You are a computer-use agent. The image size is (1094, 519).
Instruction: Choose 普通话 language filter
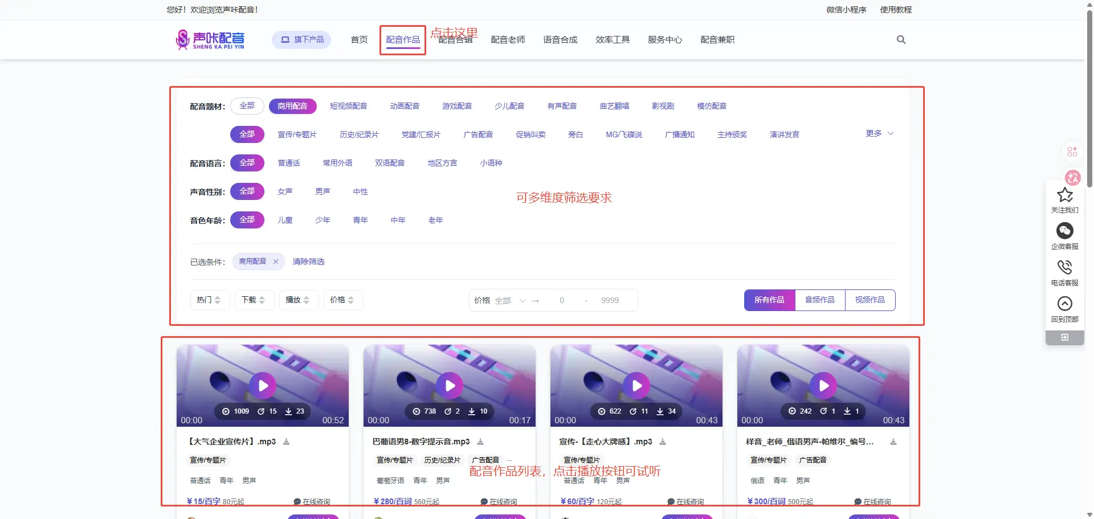(289, 163)
